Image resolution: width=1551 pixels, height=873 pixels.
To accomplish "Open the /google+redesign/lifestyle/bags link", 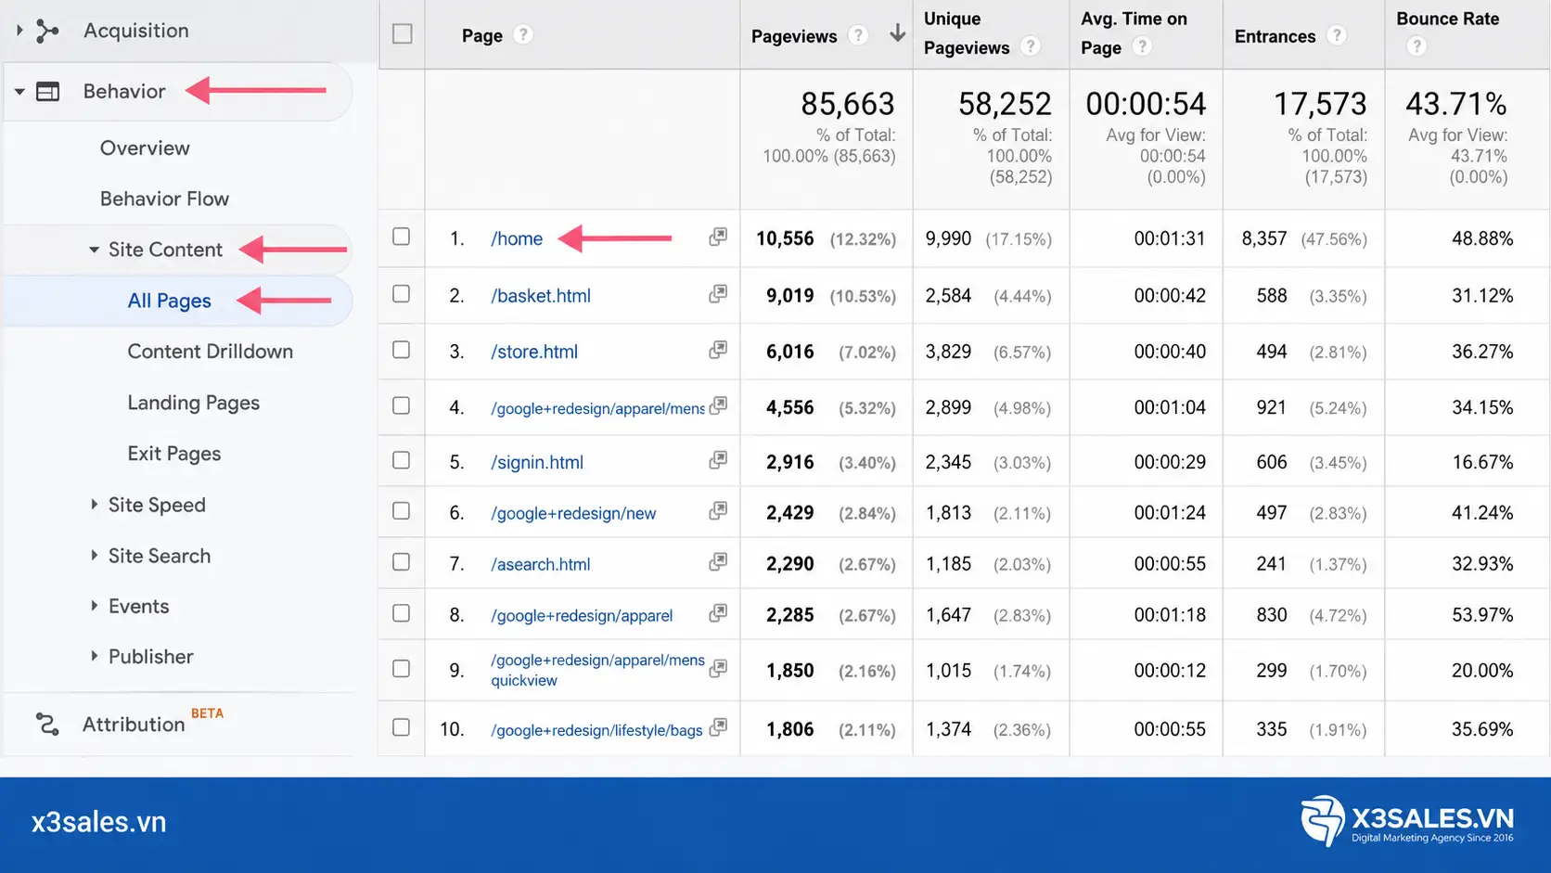I will 596,730.
